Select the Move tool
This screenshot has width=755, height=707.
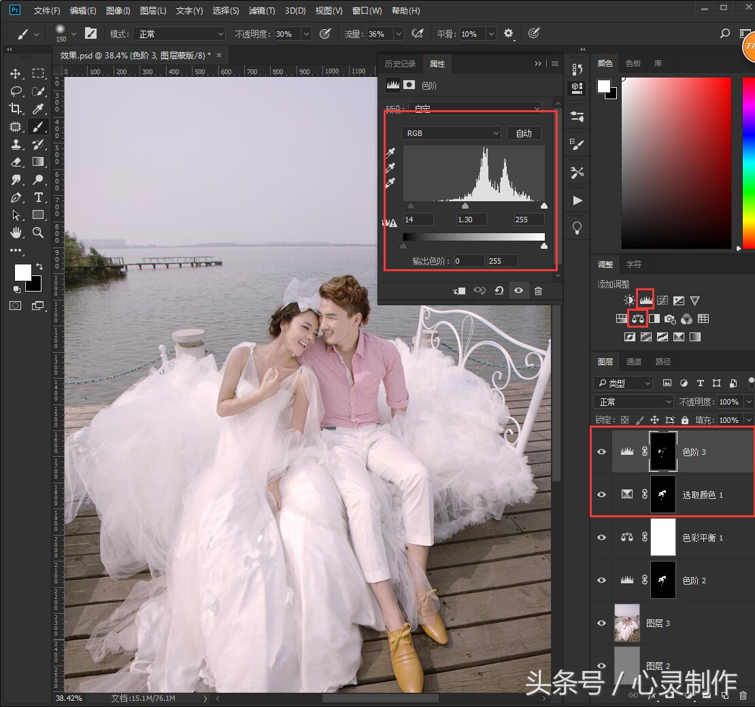click(16, 73)
